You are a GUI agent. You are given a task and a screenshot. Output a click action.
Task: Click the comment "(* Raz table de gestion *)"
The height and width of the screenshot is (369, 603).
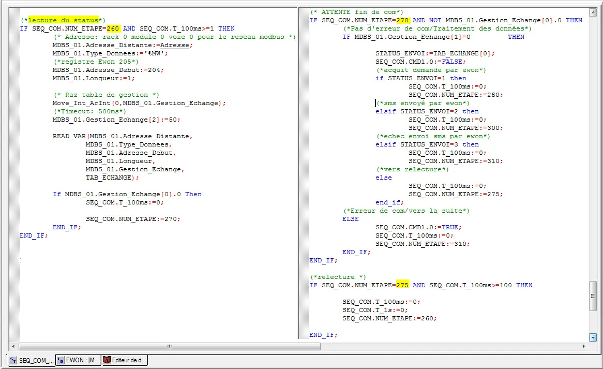click(106, 95)
